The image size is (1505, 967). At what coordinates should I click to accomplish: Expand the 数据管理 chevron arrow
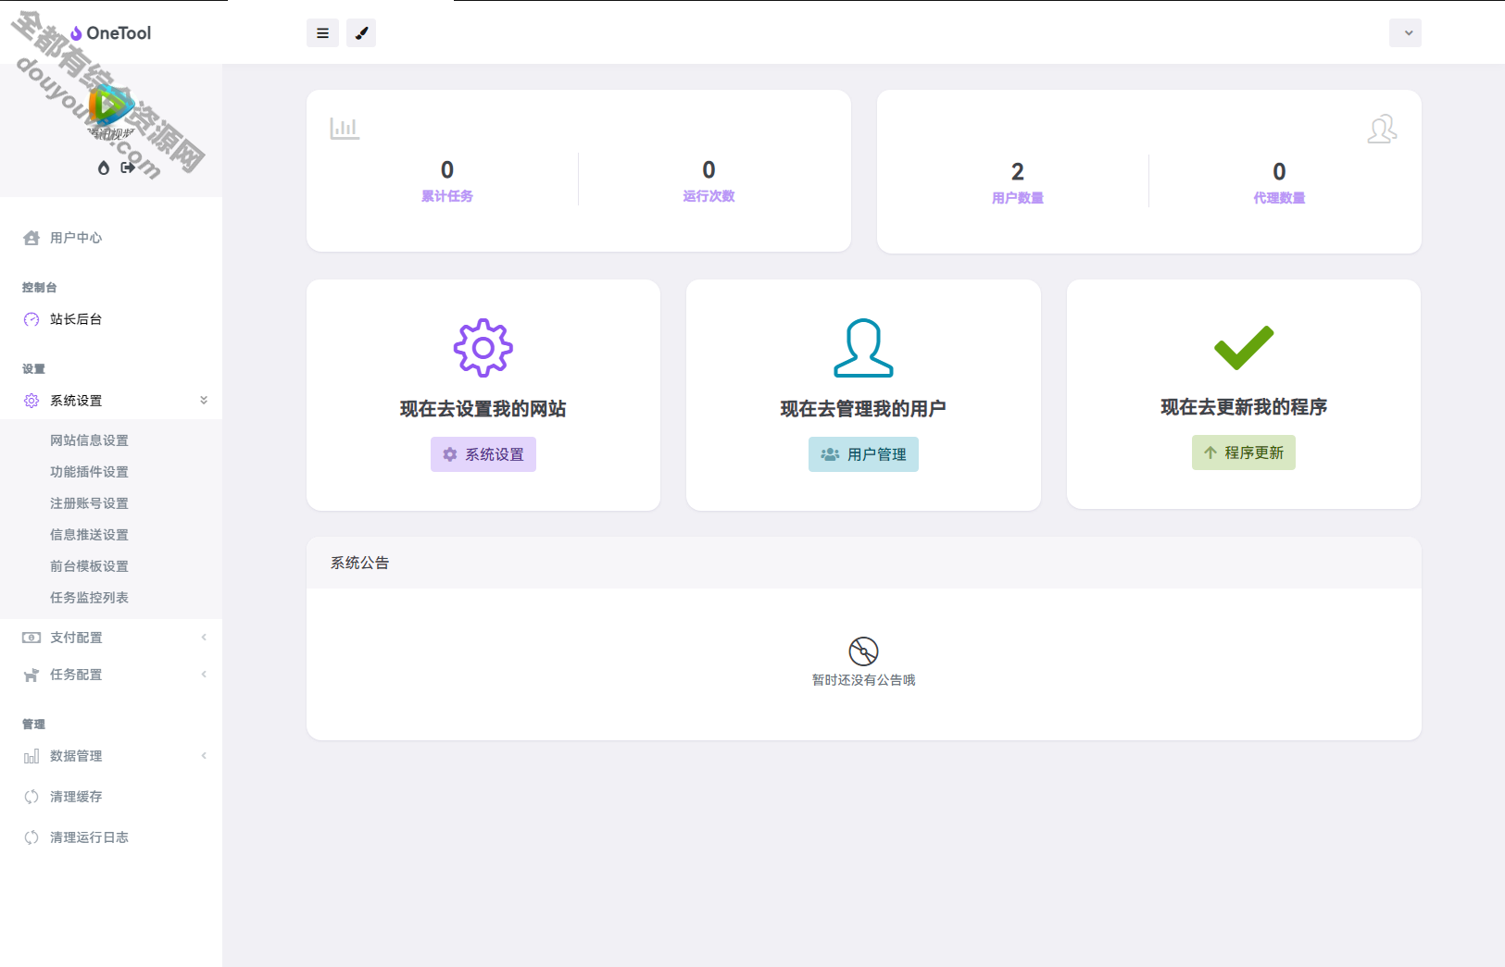coord(204,756)
